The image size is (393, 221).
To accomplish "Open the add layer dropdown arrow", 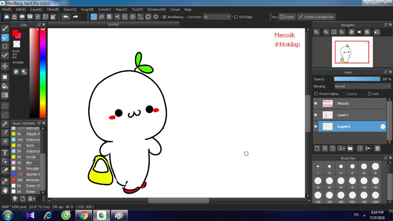I will pyautogui.click(x=343, y=148).
